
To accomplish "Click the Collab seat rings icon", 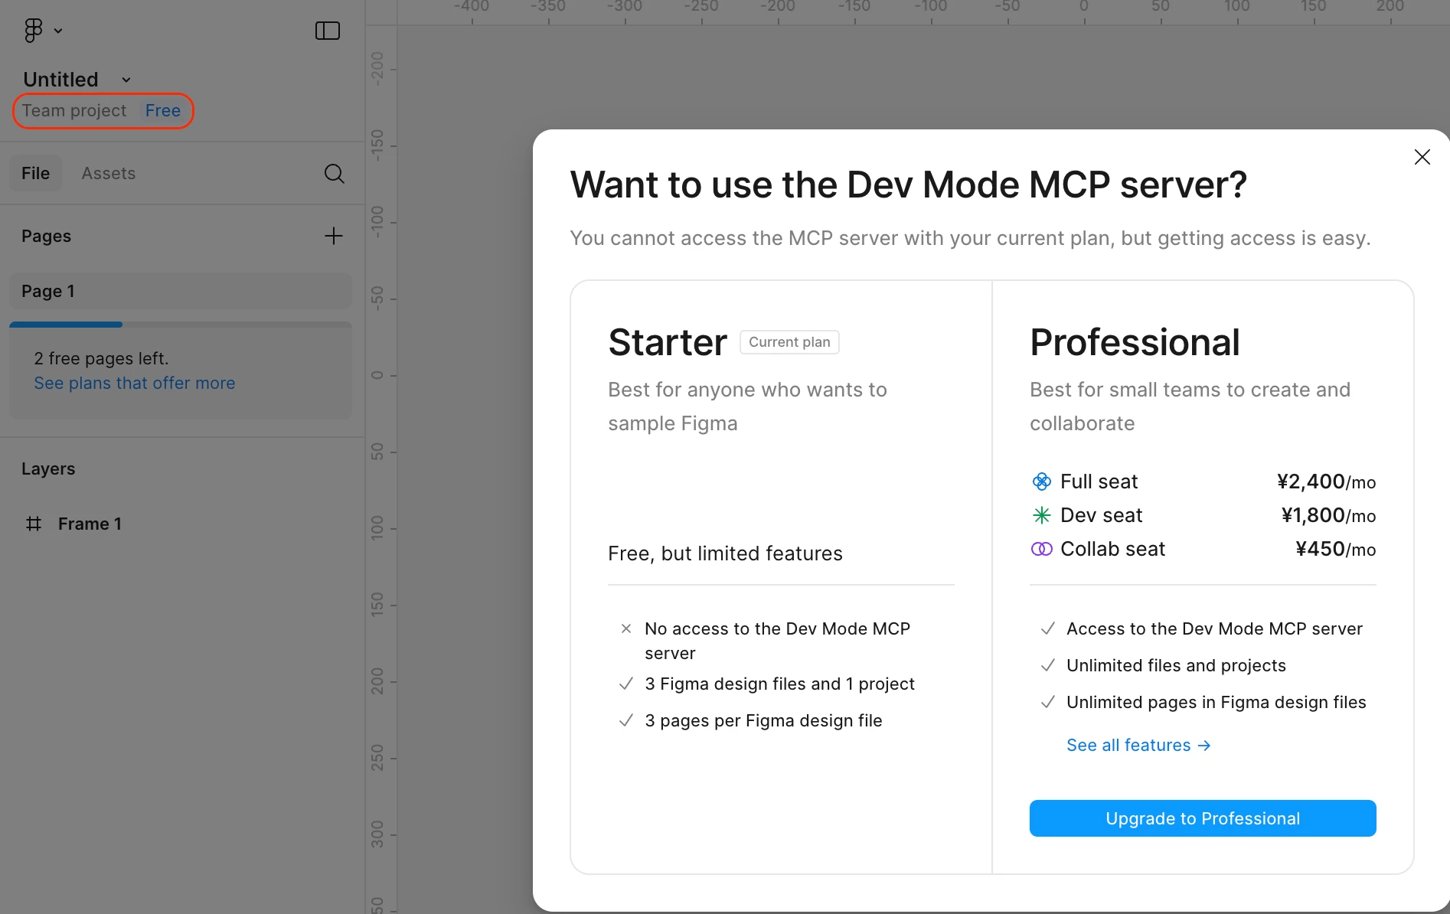I will pos(1042,549).
